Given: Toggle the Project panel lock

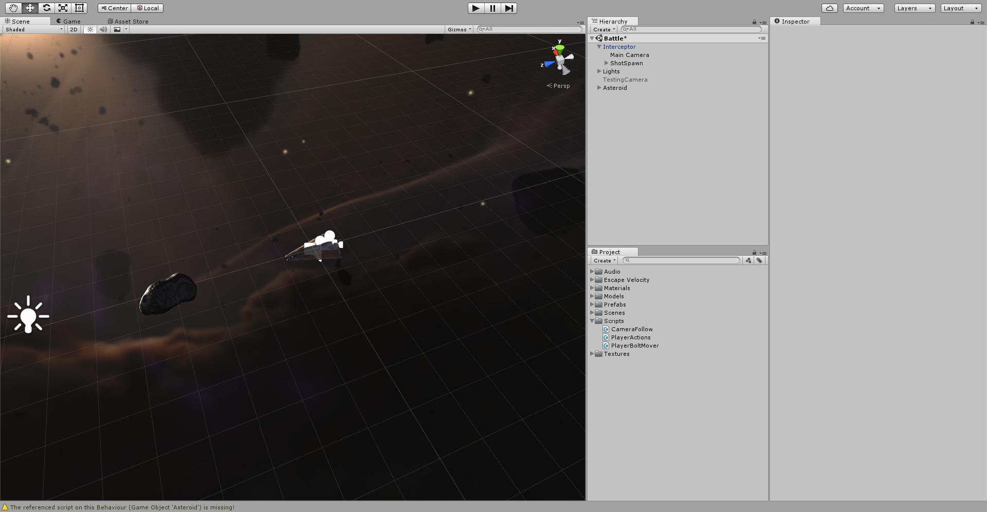Looking at the screenshot, I should (x=754, y=253).
